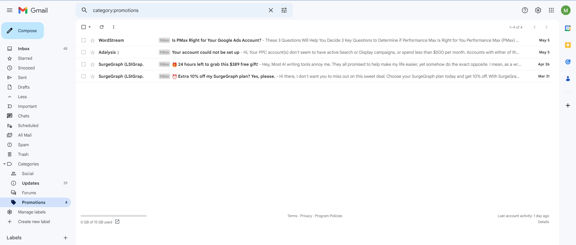Click the Gmail logo

(x=33, y=10)
